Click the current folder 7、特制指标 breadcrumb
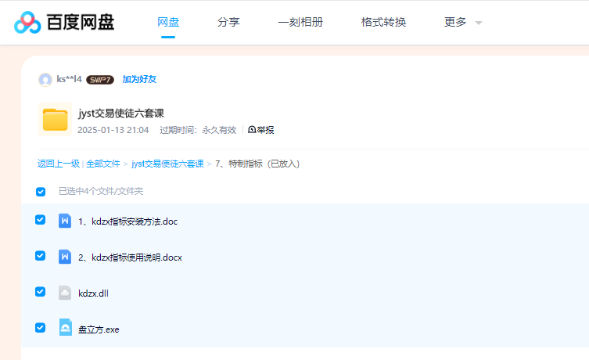This screenshot has width=589, height=360. pos(257,164)
